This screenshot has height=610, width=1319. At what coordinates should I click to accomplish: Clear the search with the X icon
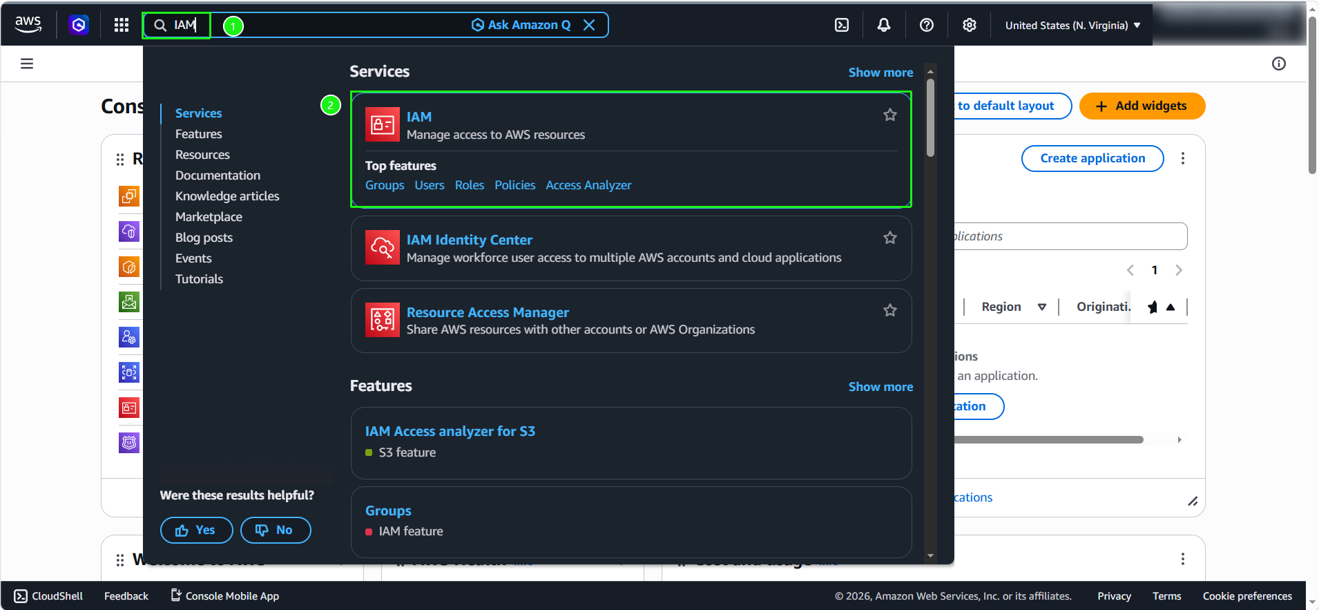coord(589,25)
